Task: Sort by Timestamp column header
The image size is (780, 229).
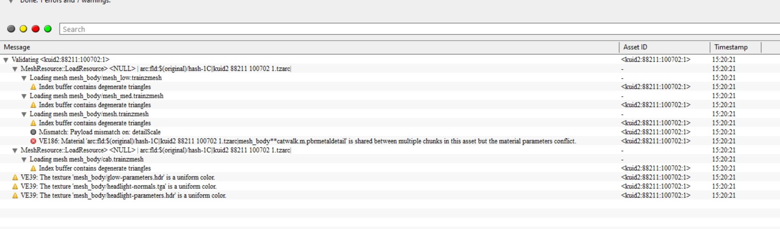Action: pyautogui.click(x=730, y=47)
